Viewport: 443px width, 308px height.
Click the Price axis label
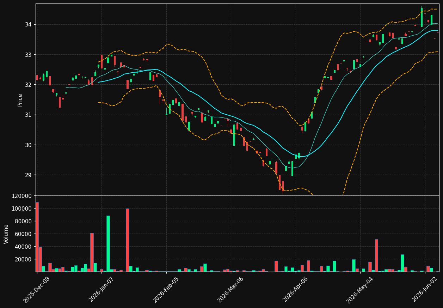click(x=20, y=100)
